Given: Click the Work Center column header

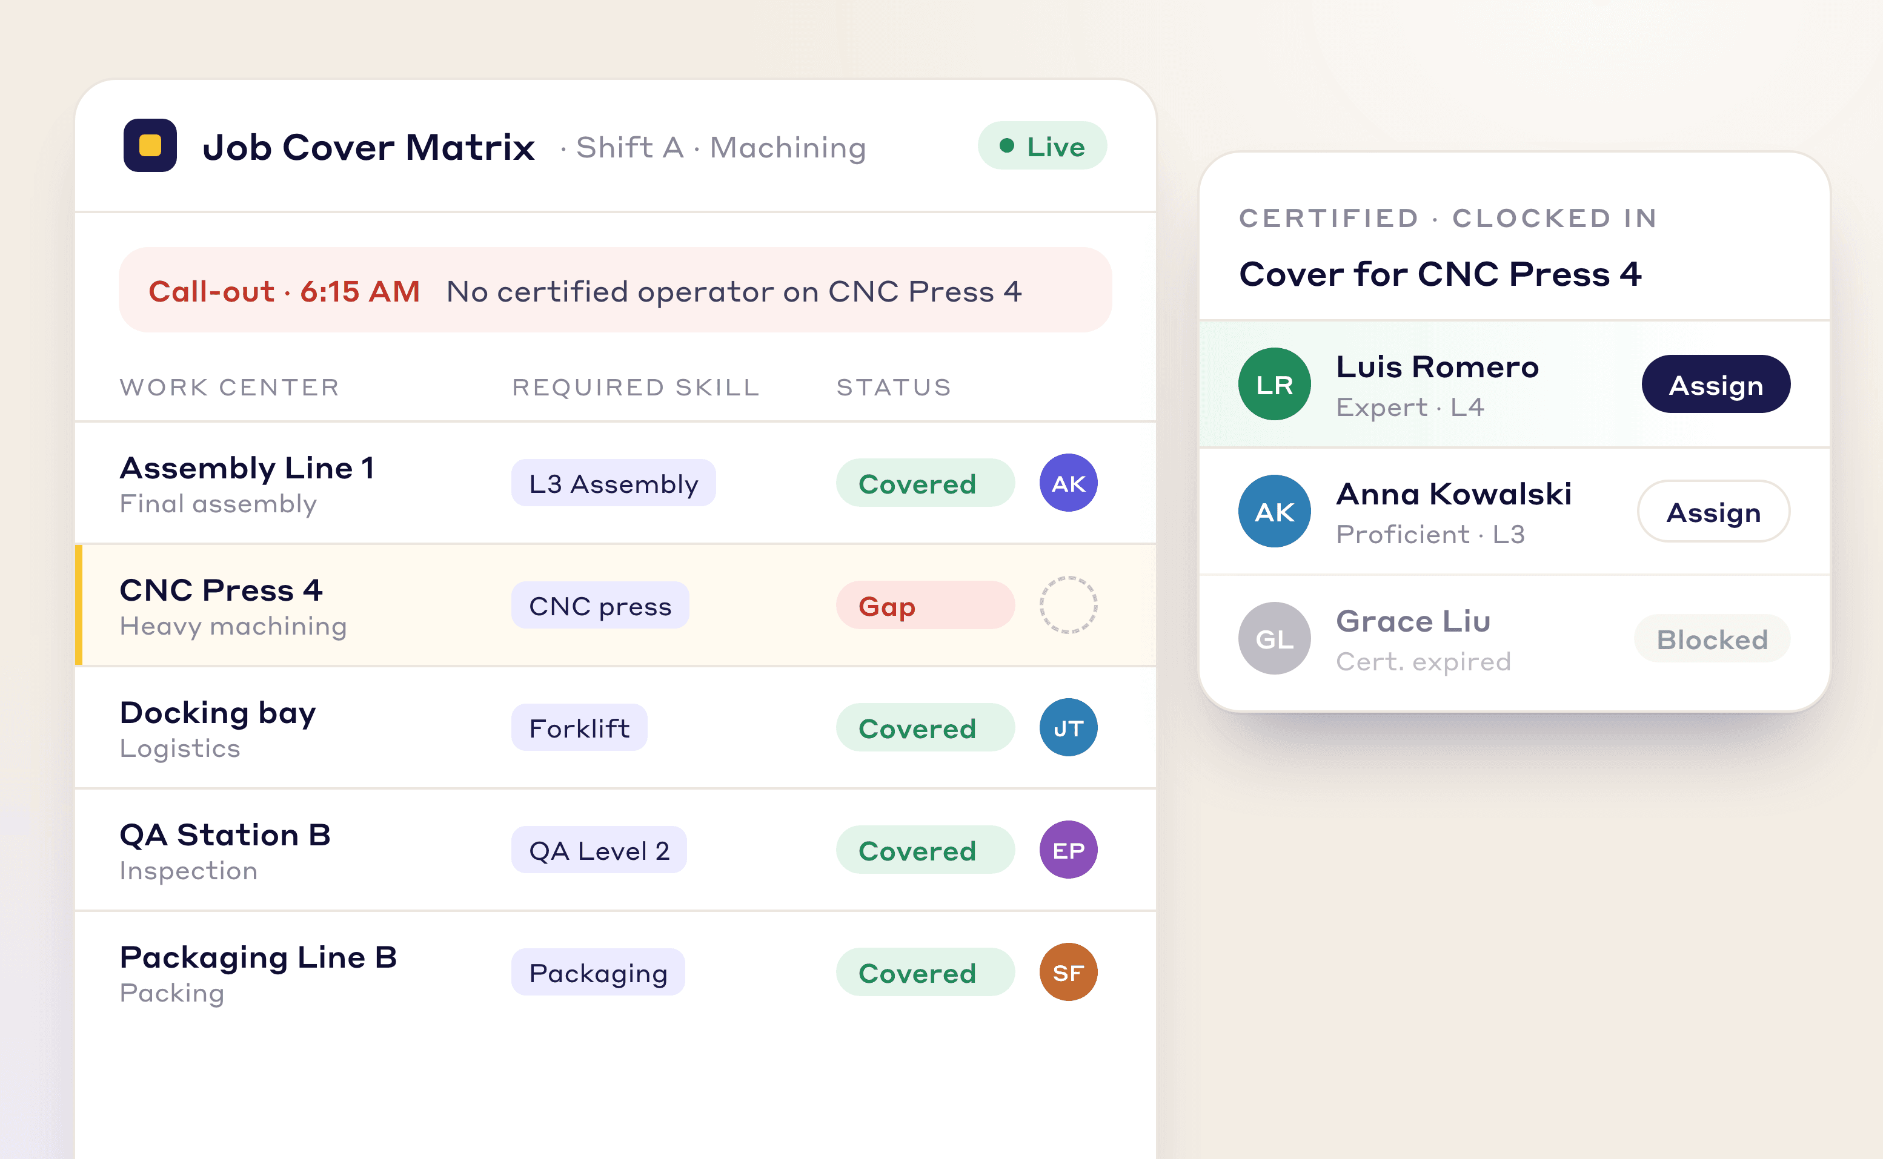Looking at the screenshot, I should (x=229, y=387).
